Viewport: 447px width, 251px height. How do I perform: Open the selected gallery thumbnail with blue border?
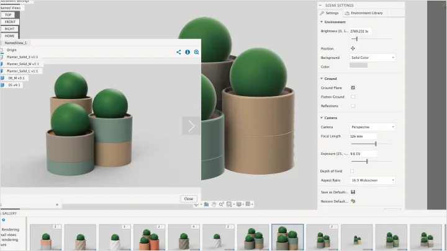click(287, 237)
